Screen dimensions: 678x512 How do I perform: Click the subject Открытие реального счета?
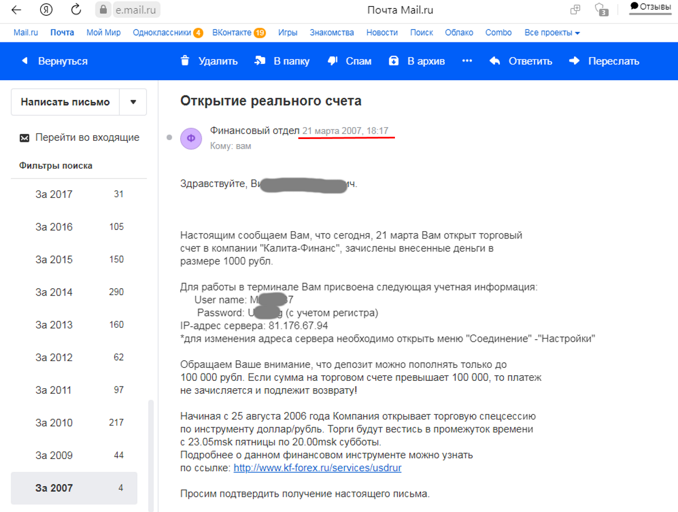point(271,101)
